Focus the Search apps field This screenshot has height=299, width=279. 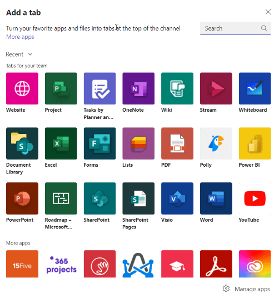point(235,28)
